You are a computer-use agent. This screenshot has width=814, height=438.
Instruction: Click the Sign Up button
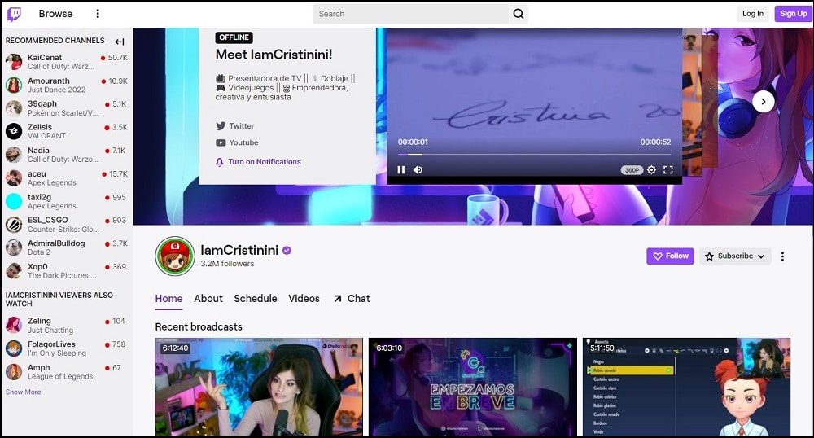click(793, 14)
